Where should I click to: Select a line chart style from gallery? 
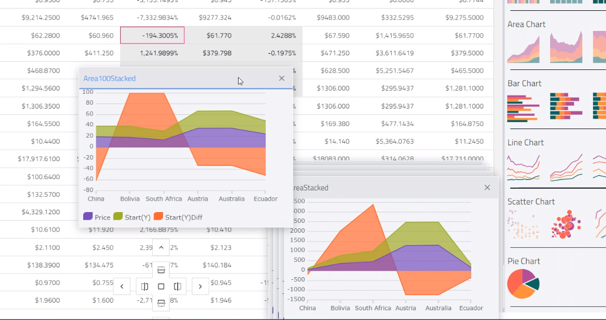pyautogui.click(x=523, y=167)
